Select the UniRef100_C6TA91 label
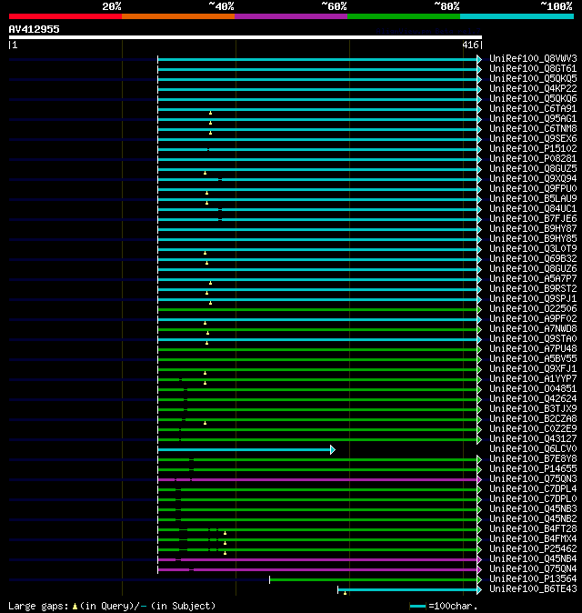This screenshot has height=613, width=582. pyautogui.click(x=533, y=108)
